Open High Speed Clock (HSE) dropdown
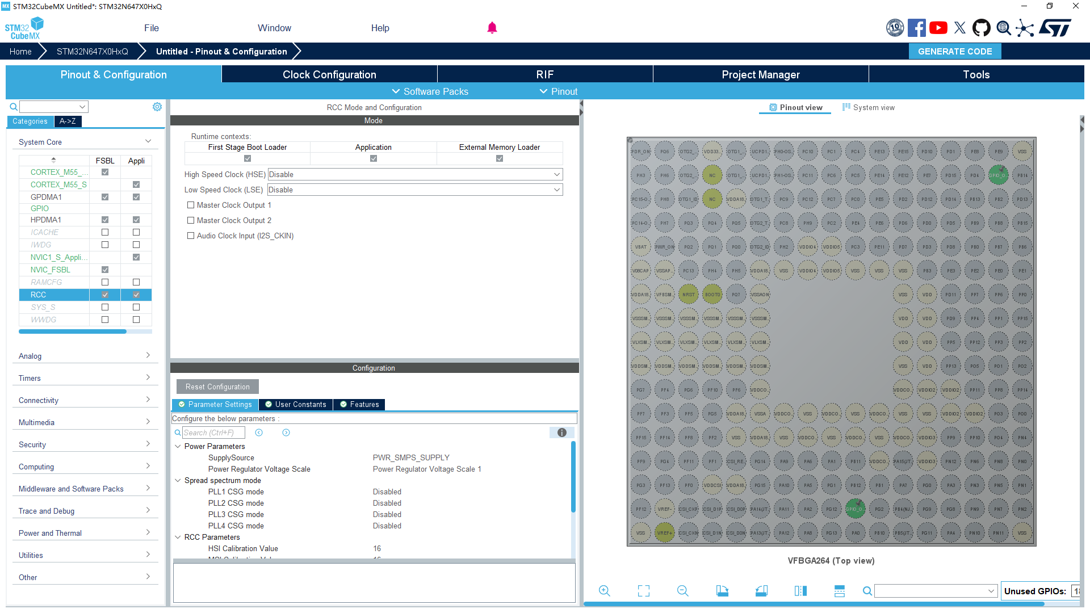 [415, 174]
